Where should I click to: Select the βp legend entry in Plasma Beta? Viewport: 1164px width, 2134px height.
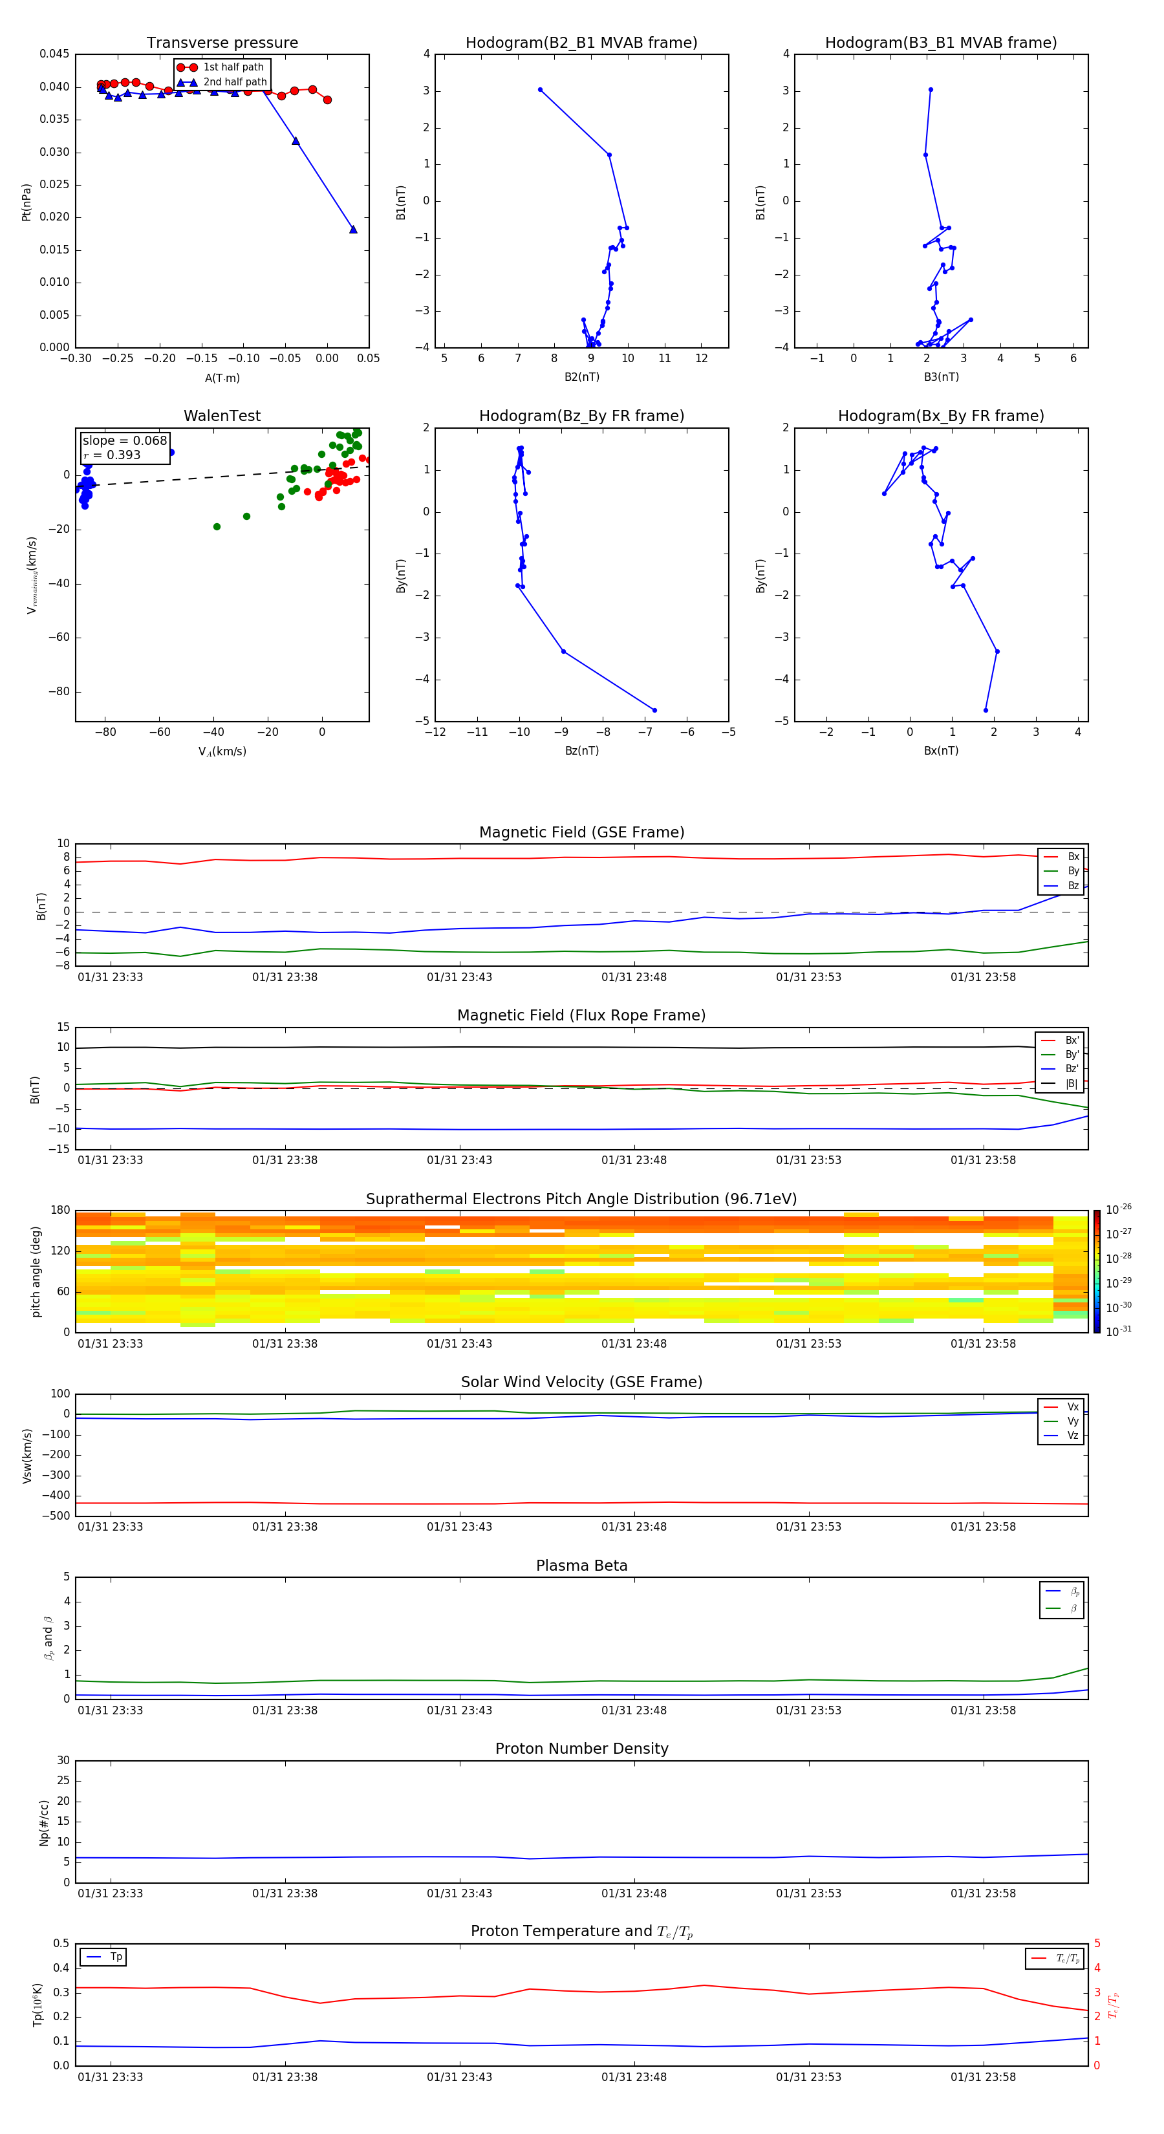pyautogui.click(x=1063, y=1591)
